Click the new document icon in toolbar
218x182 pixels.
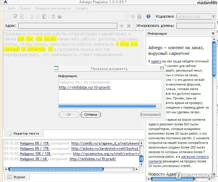tap(9, 16)
